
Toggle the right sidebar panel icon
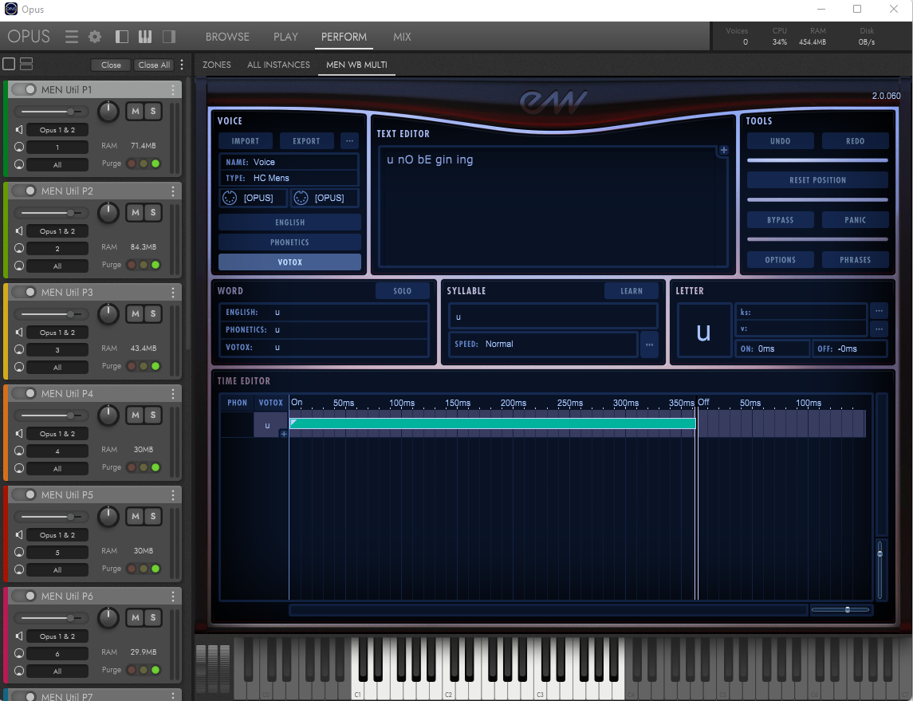169,37
